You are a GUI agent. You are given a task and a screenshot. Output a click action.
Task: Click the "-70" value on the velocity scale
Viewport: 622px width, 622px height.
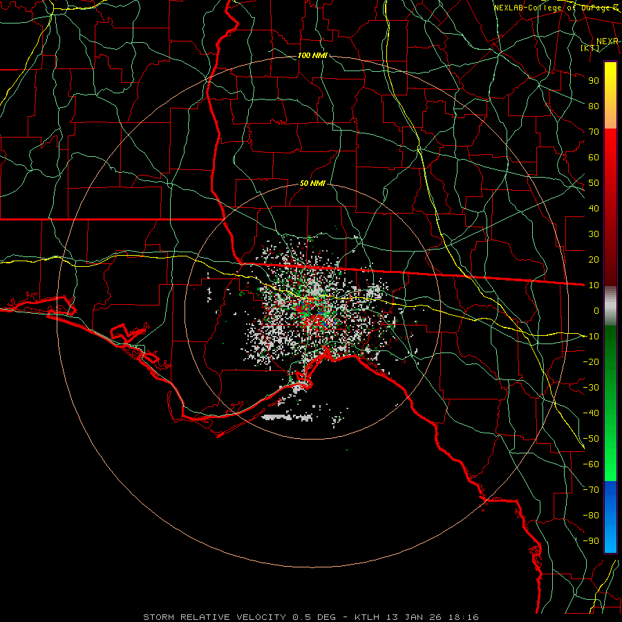(x=591, y=490)
